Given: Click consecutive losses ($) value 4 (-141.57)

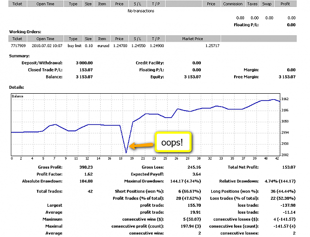Looking at the screenshot, I should tap(285, 219).
